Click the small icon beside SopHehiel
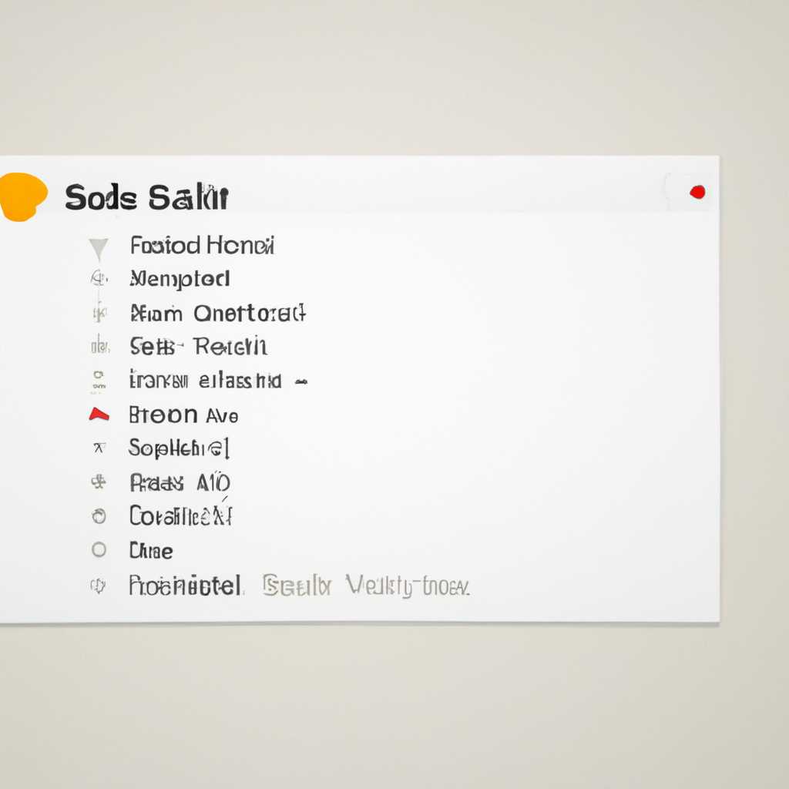The image size is (789, 789). point(99,448)
